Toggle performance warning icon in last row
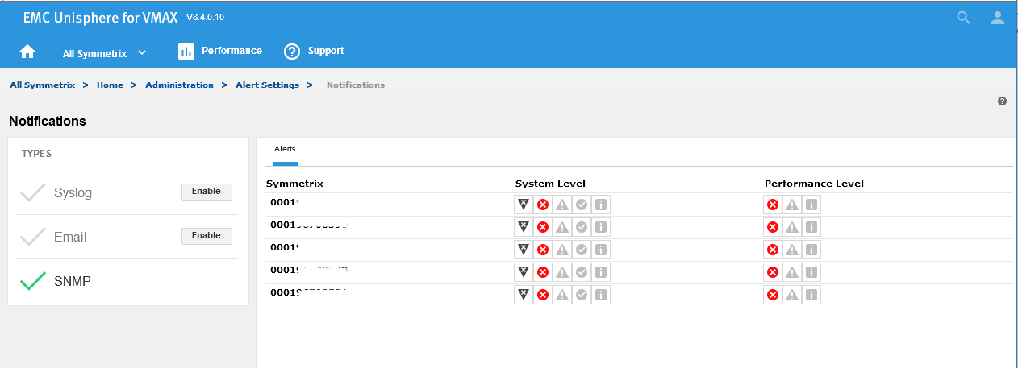 coord(792,295)
